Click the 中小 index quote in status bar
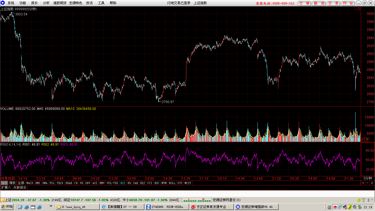Screen dimensions: 375x211 click(x=151, y=200)
